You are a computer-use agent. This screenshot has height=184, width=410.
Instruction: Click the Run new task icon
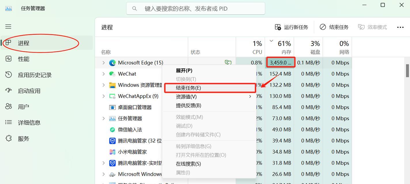pos(278,27)
